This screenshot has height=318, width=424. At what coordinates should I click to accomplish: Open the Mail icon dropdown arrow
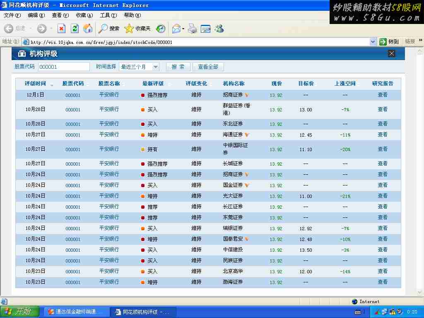click(x=183, y=29)
